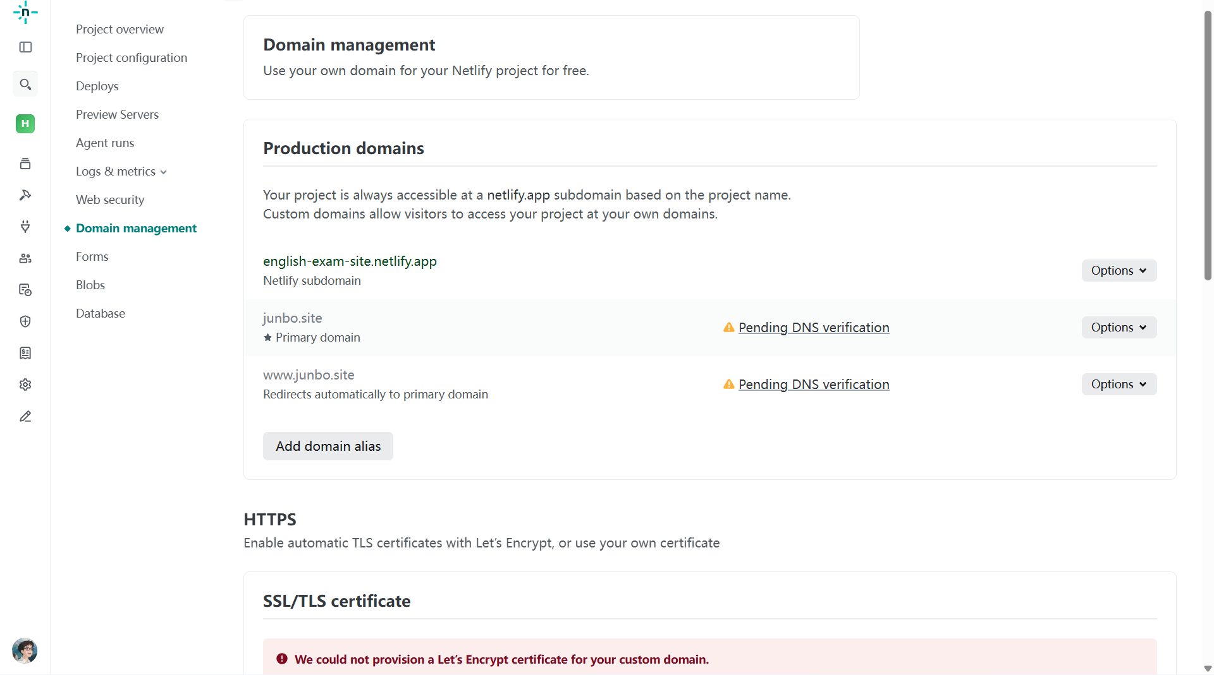The width and height of the screenshot is (1214, 675).
Task: Open the search magnifier icon
Action: (x=25, y=84)
